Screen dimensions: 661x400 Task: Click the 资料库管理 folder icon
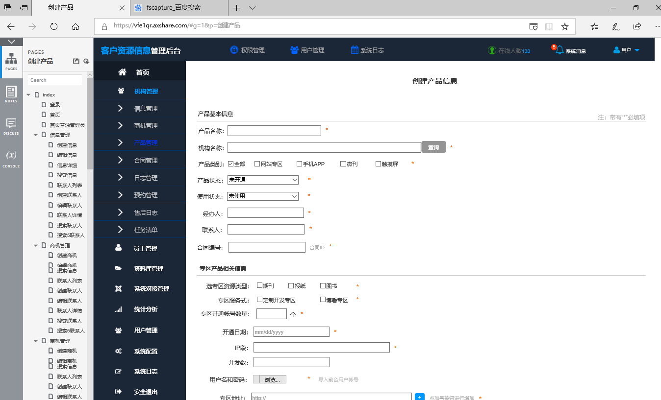point(118,268)
